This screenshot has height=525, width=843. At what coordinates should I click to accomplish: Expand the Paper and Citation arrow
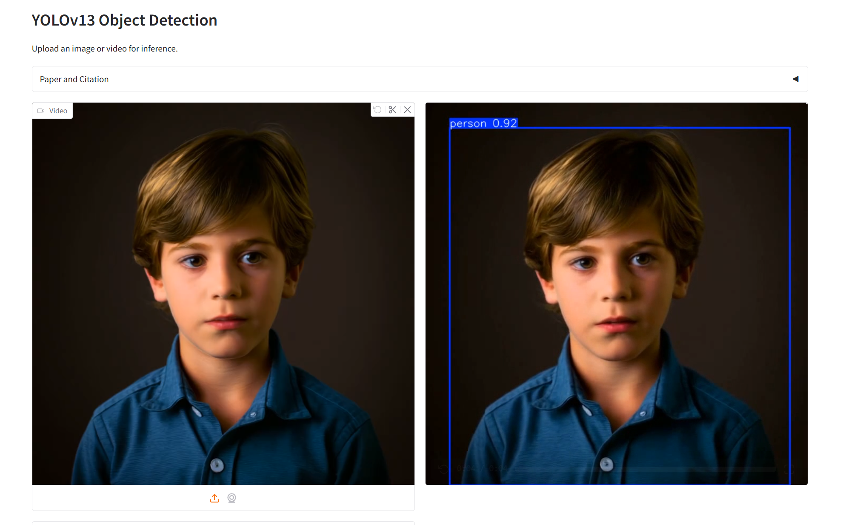[x=795, y=79]
